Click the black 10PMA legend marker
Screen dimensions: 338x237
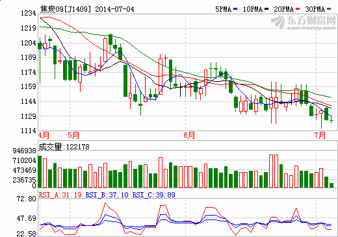tap(266, 9)
